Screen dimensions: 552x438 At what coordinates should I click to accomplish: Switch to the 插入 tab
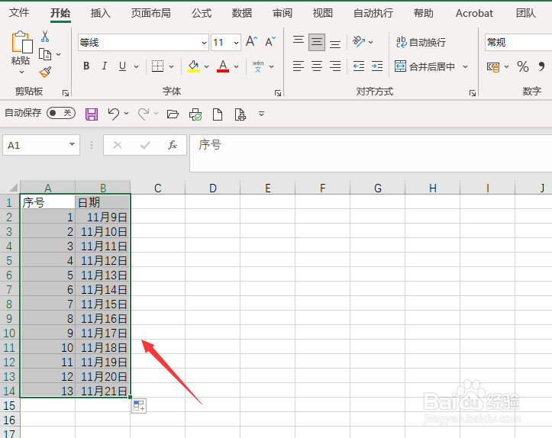100,14
